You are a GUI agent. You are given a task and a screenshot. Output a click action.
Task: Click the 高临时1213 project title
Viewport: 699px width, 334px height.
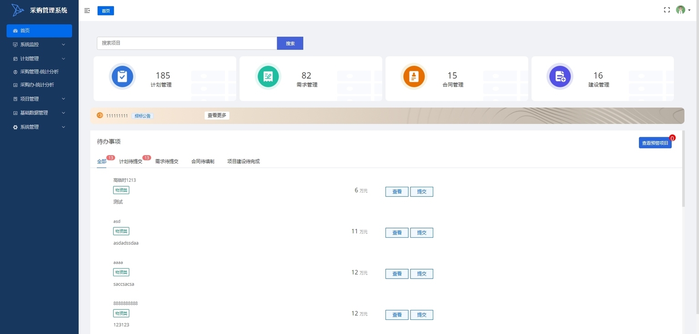(125, 180)
